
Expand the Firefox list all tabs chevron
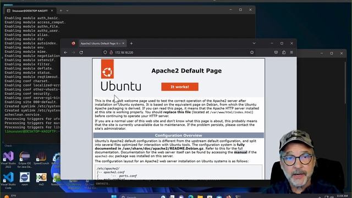(x=254, y=43)
